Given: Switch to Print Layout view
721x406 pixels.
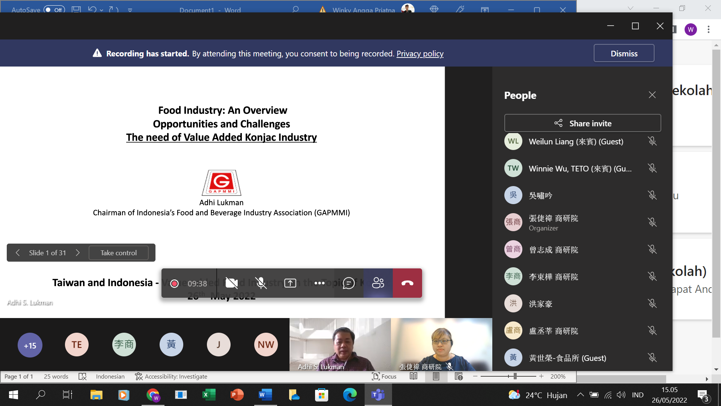Looking at the screenshot, I should (x=436, y=376).
